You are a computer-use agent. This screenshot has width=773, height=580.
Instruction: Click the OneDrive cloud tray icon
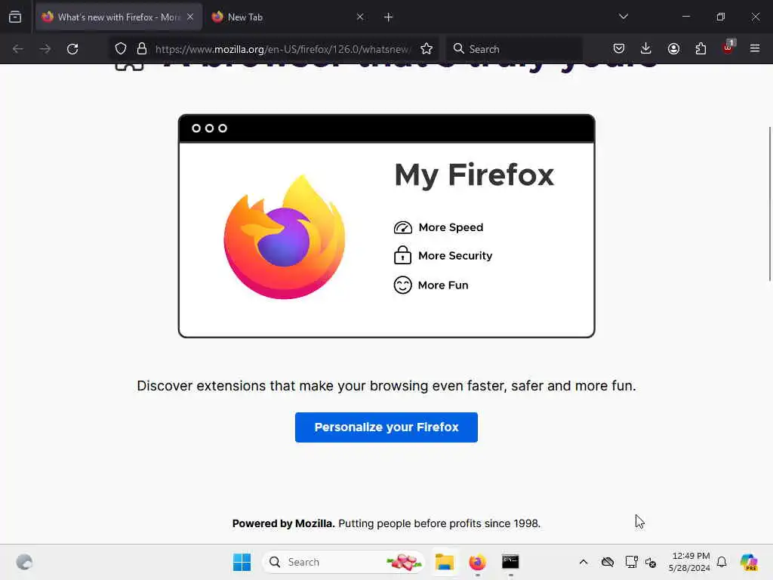(608, 562)
